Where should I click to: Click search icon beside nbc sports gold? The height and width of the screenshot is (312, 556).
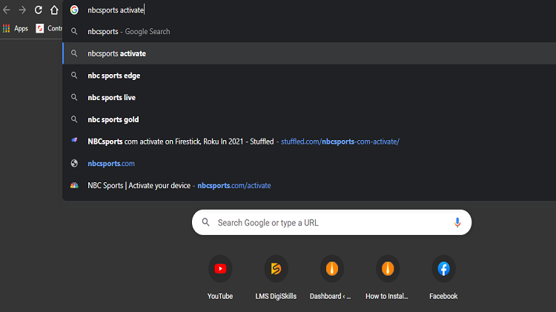(74, 119)
